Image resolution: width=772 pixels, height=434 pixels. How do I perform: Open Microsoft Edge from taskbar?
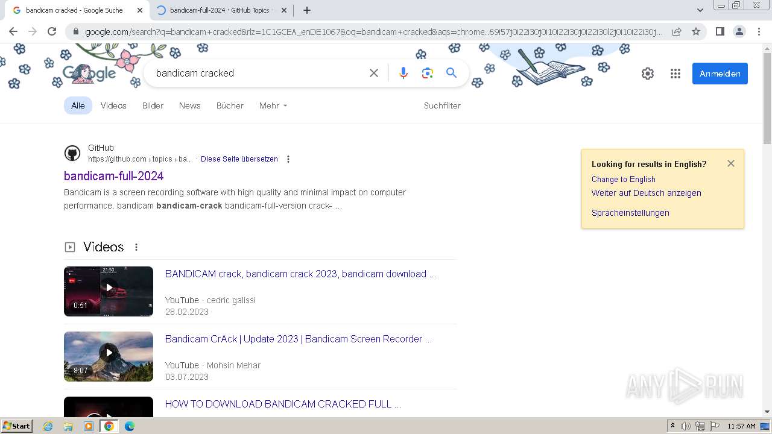coord(129,426)
